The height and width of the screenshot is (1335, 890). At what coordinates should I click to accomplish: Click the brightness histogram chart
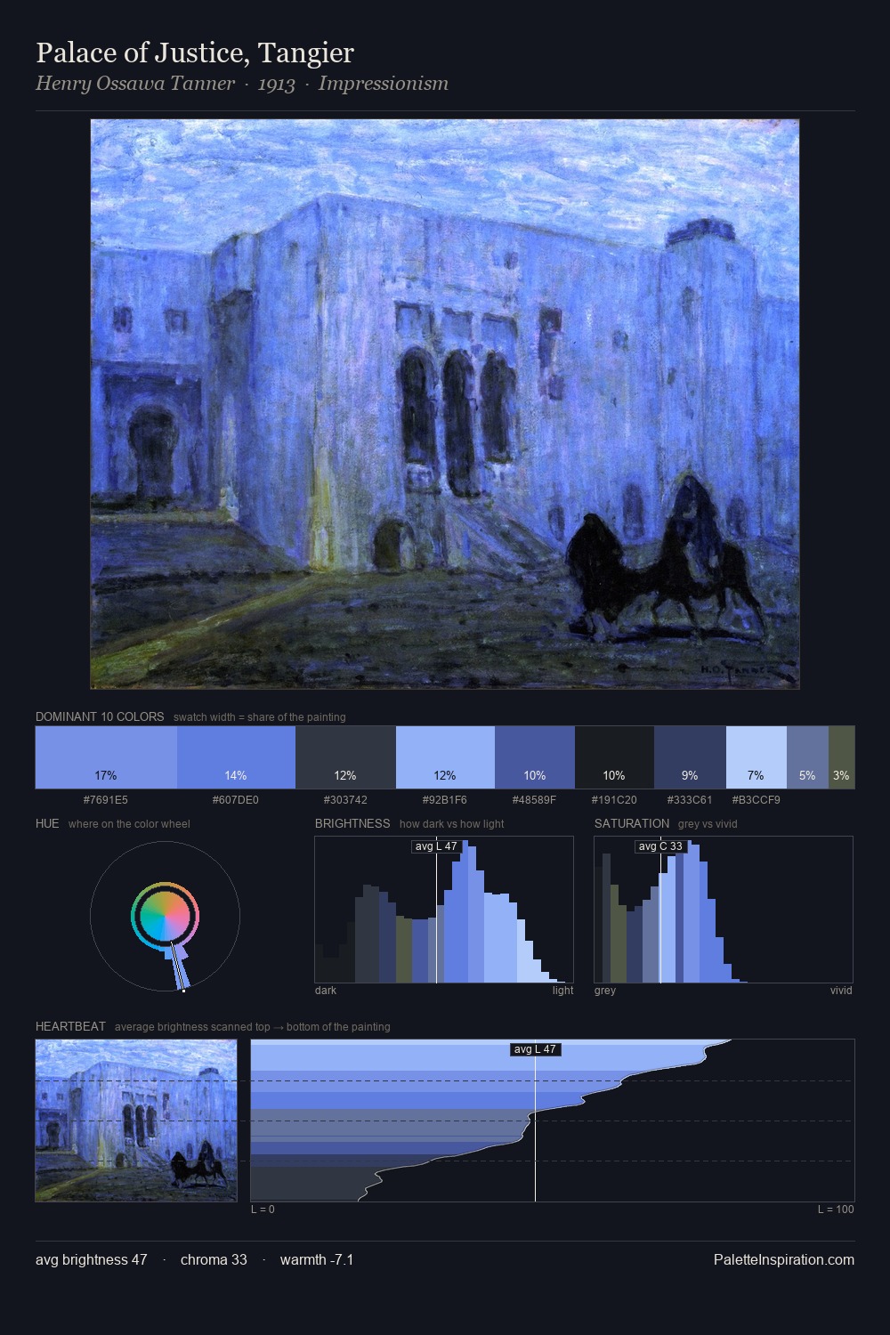coord(444,910)
